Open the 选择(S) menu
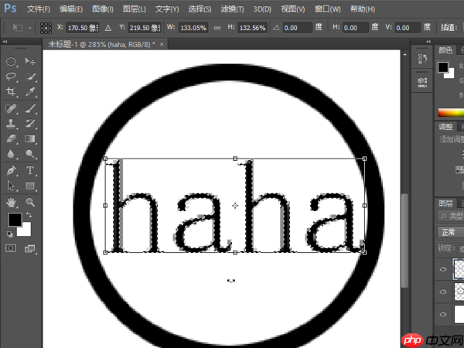 point(200,9)
